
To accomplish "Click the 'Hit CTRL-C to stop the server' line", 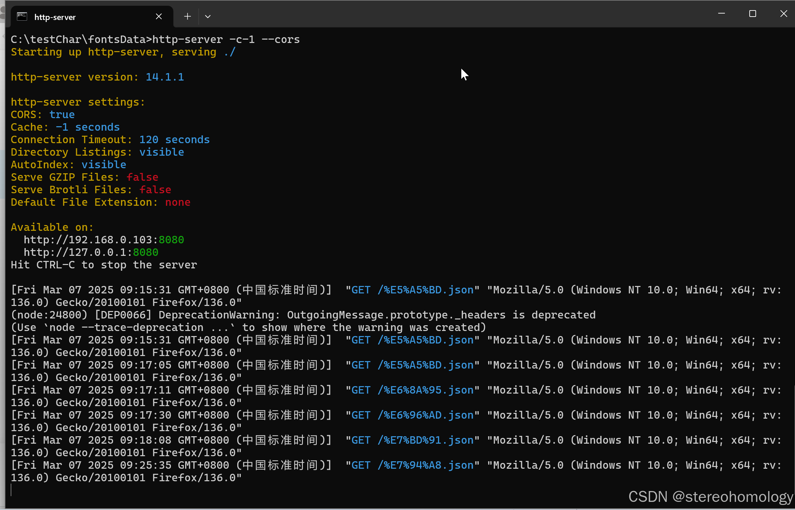I will click(104, 265).
